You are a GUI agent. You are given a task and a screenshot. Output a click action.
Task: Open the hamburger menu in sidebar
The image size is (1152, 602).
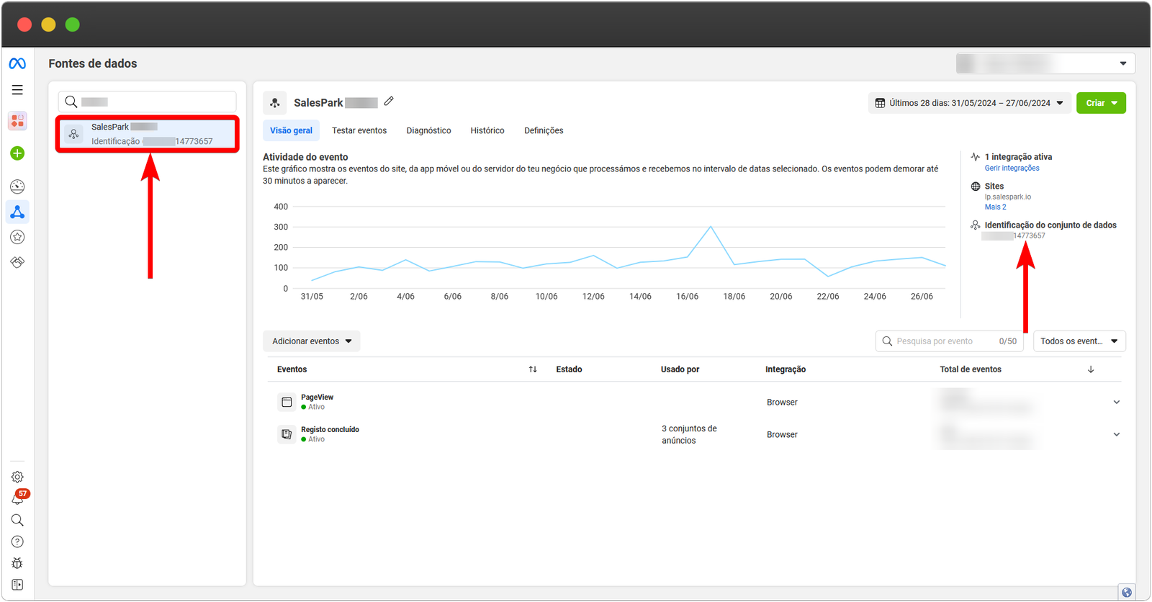point(17,90)
